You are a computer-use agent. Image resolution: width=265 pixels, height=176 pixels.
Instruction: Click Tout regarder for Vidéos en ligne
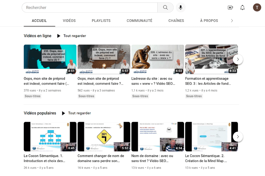point(75,36)
